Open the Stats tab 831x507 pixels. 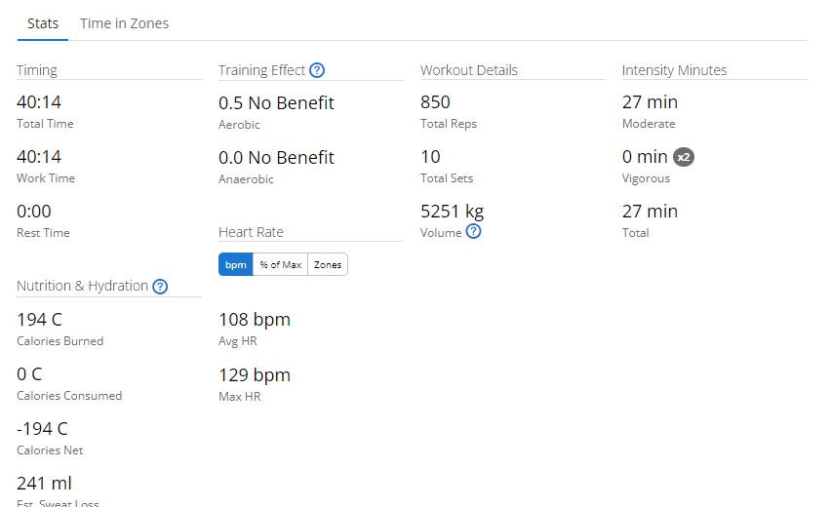(x=43, y=23)
